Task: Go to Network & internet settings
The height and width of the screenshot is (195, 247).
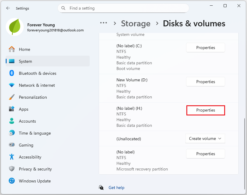Action: (37, 85)
